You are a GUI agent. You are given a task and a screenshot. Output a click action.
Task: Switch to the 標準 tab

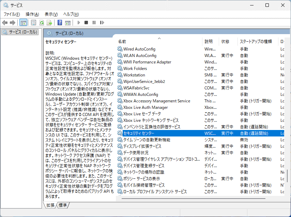[63, 205]
